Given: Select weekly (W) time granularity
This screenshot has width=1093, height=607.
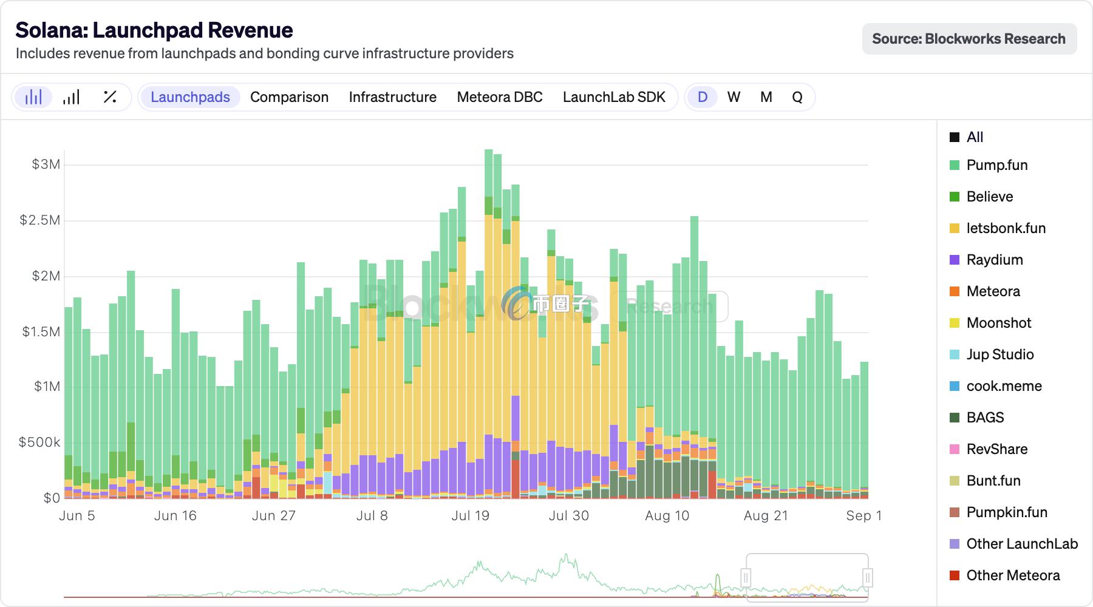Looking at the screenshot, I should pyautogui.click(x=734, y=97).
